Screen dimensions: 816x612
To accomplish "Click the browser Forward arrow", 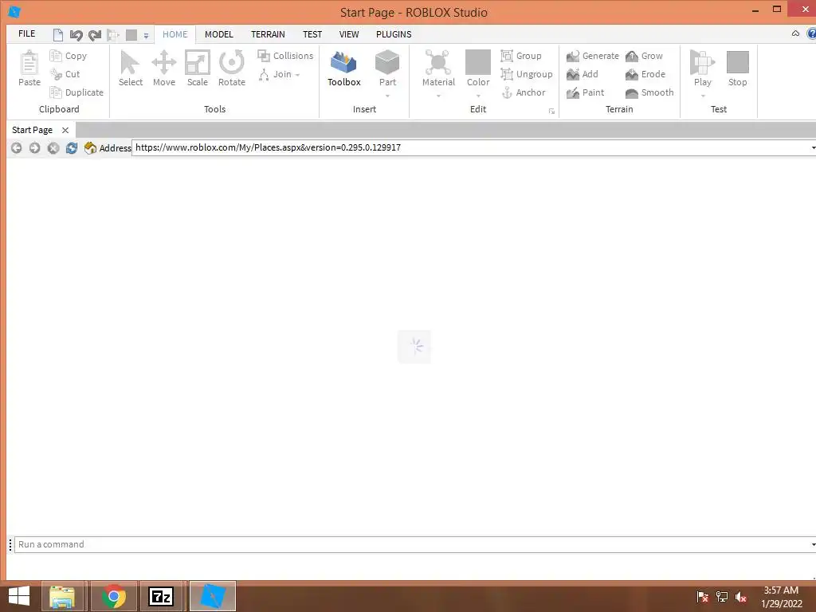I will pyautogui.click(x=34, y=148).
